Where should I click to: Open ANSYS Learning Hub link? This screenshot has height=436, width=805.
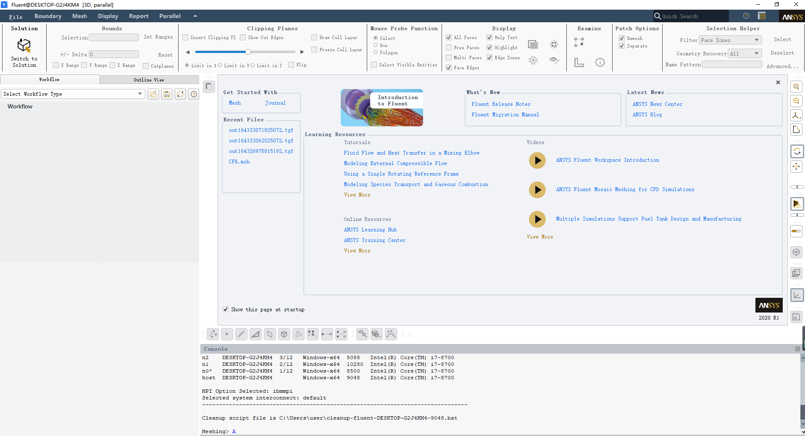click(x=370, y=230)
